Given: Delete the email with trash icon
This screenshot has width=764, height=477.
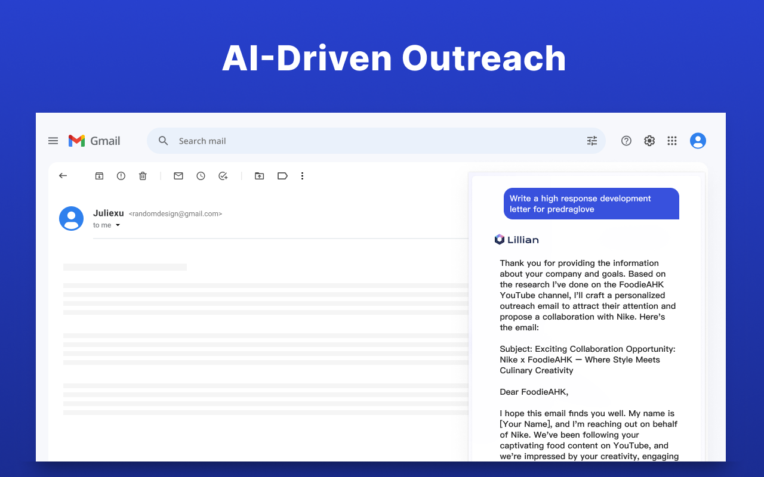Looking at the screenshot, I should click(143, 176).
